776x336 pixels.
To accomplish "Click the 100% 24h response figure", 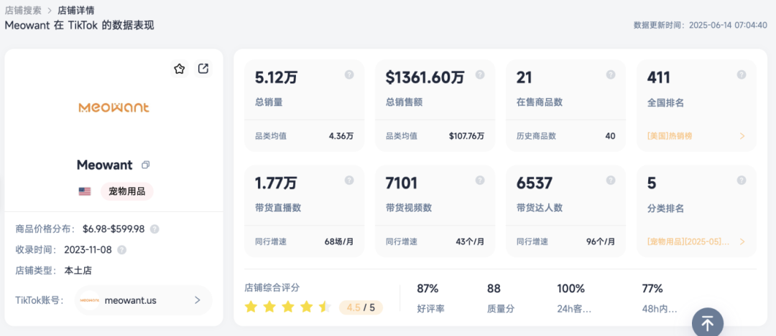I will [571, 289].
